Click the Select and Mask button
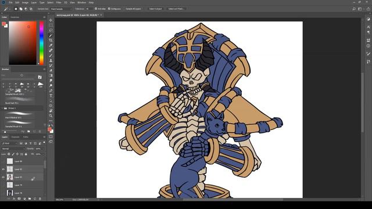372x209 pixels. (176, 9)
